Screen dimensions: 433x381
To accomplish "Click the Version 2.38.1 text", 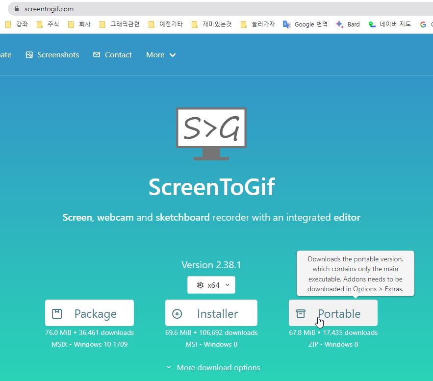I will pyautogui.click(x=211, y=265).
